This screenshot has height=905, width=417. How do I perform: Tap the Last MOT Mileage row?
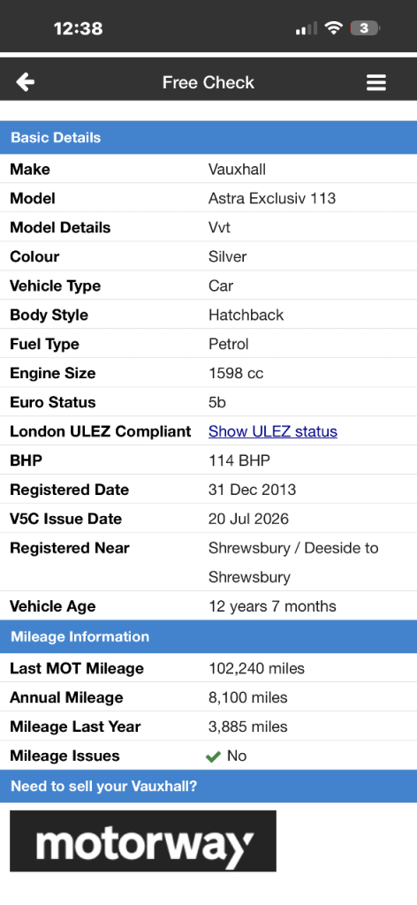pyautogui.click(x=208, y=668)
